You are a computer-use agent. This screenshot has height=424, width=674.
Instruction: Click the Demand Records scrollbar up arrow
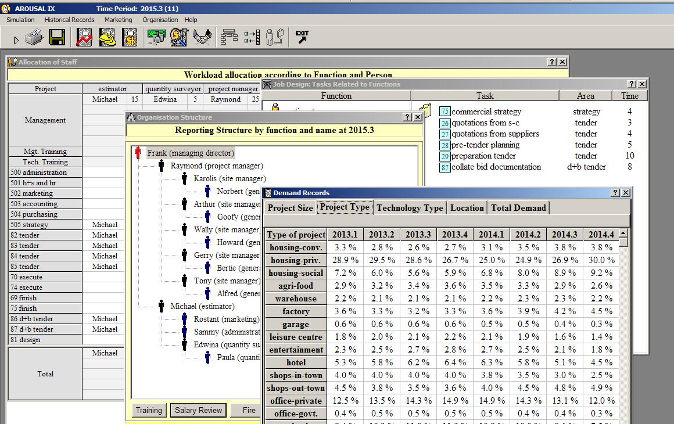(623, 233)
